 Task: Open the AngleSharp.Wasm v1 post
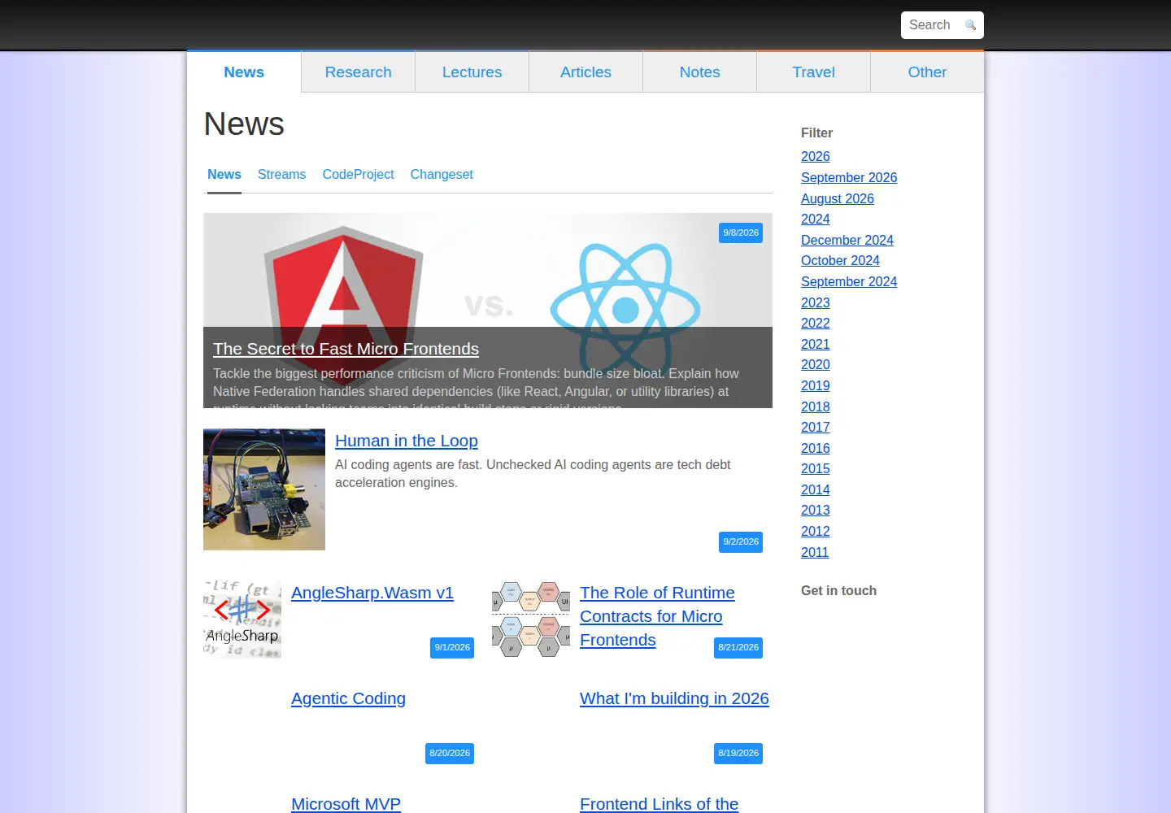click(372, 593)
